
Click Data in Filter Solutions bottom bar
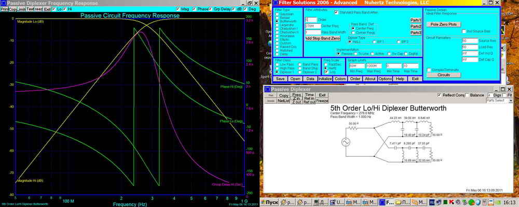click(310, 79)
